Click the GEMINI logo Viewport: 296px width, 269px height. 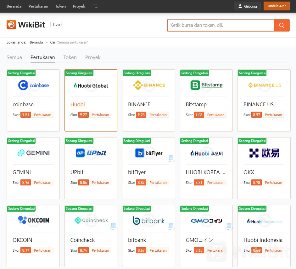(33, 153)
